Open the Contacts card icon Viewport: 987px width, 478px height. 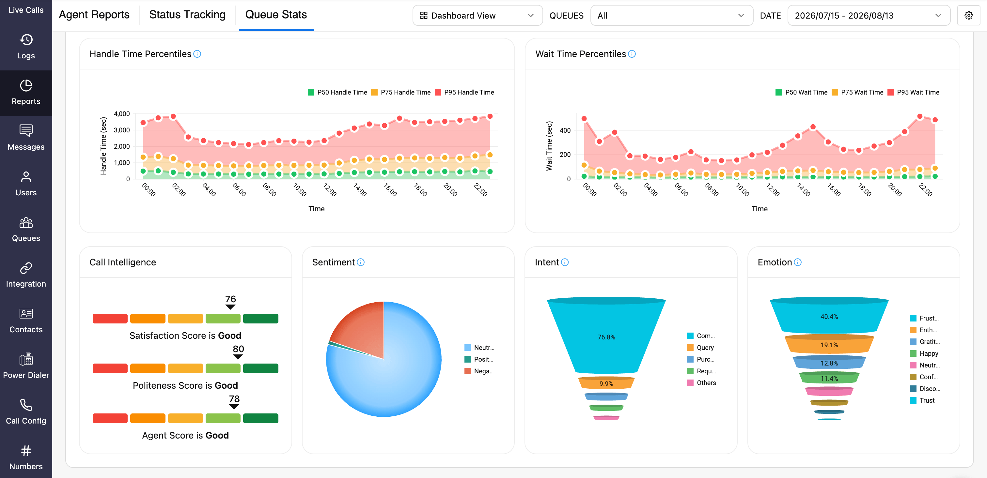[x=26, y=314]
